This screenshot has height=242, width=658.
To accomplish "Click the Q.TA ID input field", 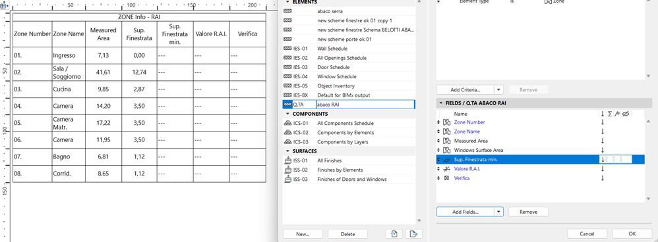I will click(304, 105).
